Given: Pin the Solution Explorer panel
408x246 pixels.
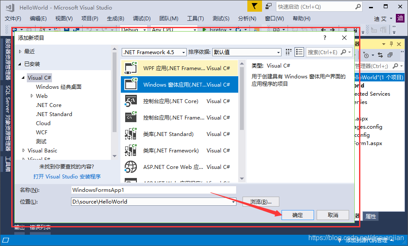Looking at the screenshot, I should (x=391, y=44).
